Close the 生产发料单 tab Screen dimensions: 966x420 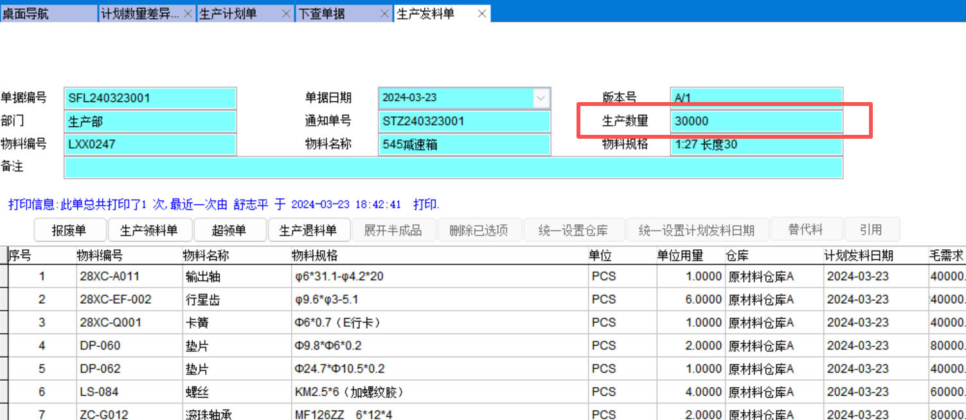pos(481,13)
